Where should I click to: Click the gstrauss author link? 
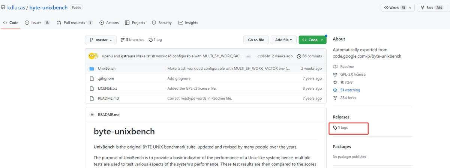(x=128, y=56)
